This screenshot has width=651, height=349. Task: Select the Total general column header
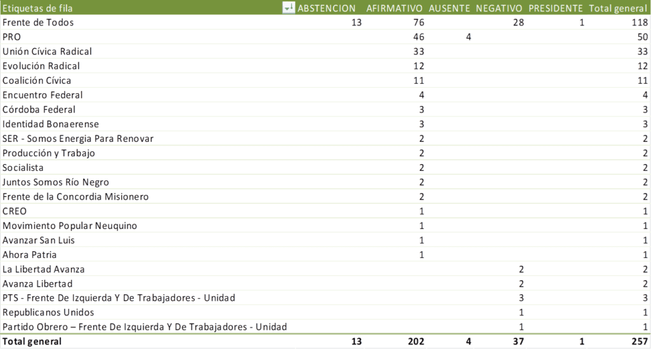coord(618,8)
